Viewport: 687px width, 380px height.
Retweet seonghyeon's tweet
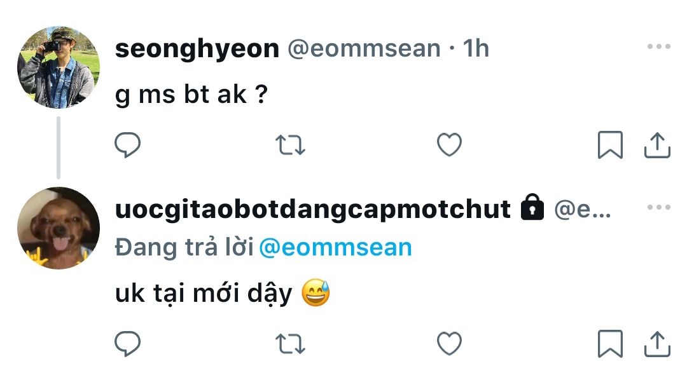pos(292,146)
